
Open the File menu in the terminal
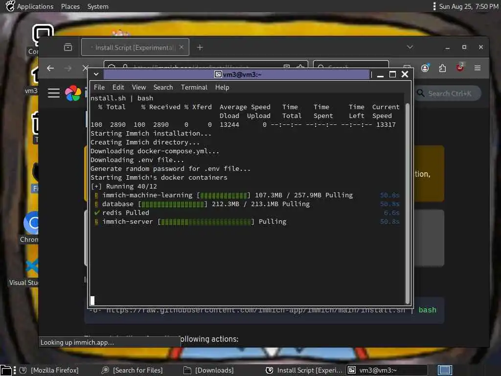pyautogui.click(x=99, y=87)
